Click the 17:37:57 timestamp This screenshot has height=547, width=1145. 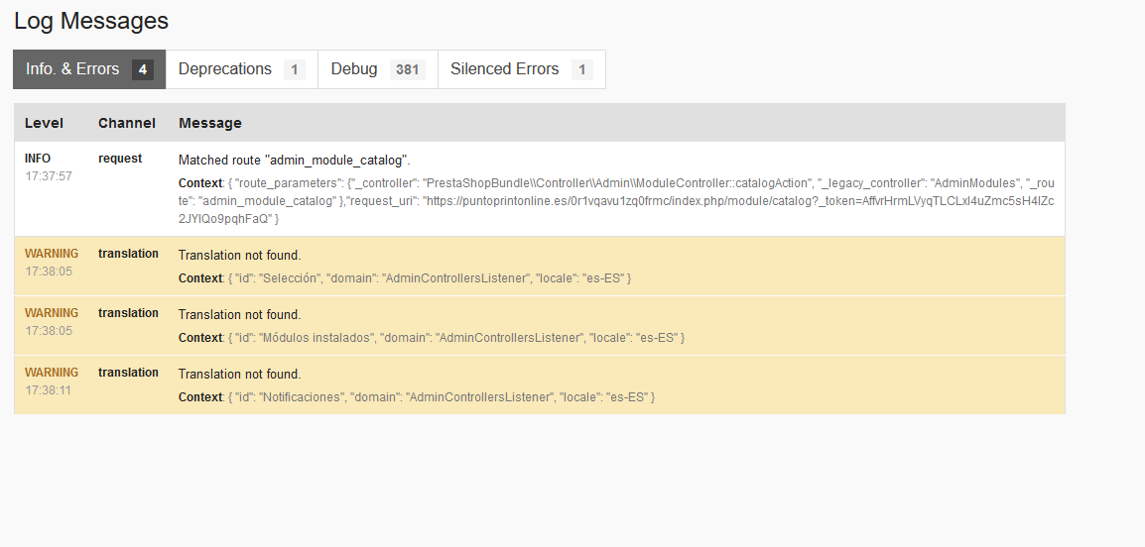tap(49, 176)
